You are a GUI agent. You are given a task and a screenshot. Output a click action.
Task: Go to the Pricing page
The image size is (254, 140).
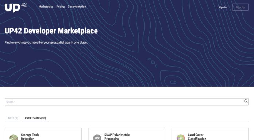tap(61, 7)
